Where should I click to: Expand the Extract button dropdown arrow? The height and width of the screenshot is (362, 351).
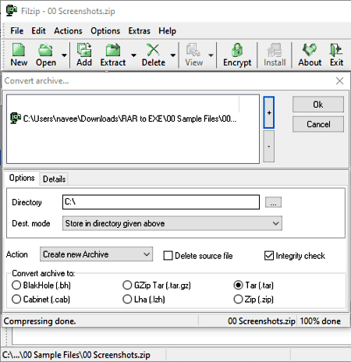pyautogui.click(x=133, y=55)
